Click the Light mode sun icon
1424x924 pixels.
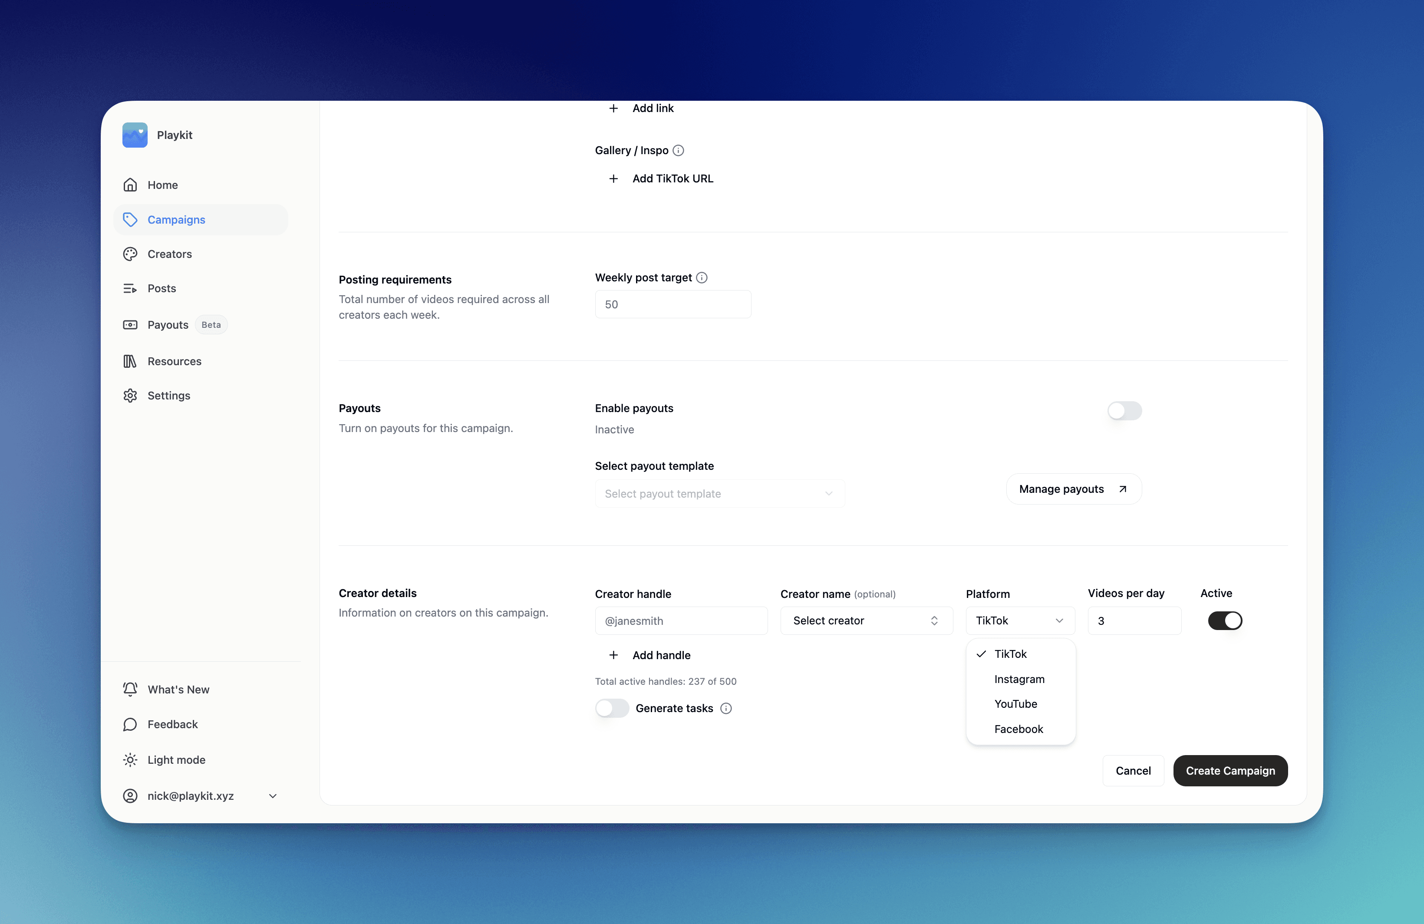[130, 760]
